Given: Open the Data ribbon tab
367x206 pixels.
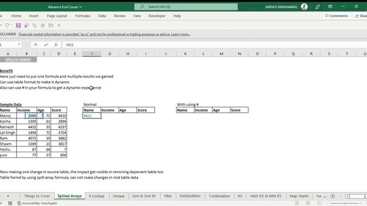Looking at the screenshot, I should [102, 16].
